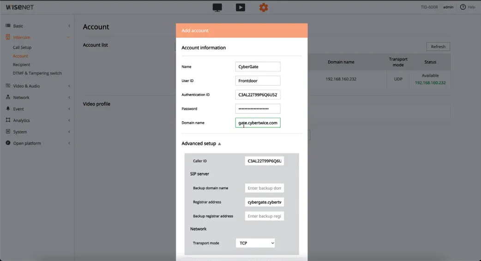Image resolution: width=481 pixels, height=261 pixels.
Task: Click the Analytics menu icon
Action: pyautogui.click(x=8, y=120)
